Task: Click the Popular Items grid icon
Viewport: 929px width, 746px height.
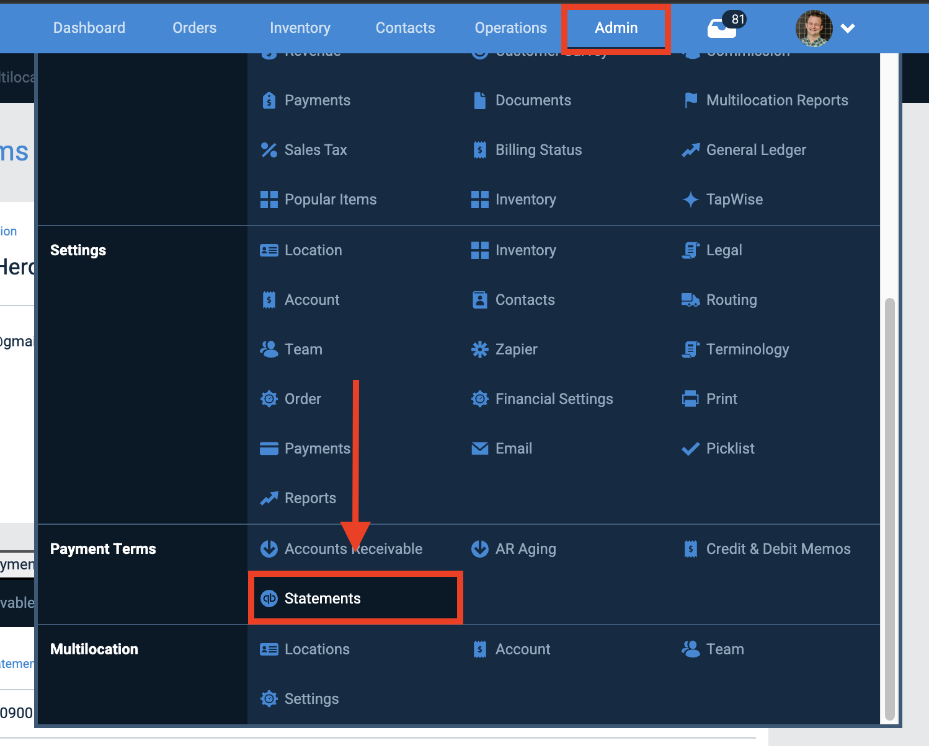Action: coord(269,200)
